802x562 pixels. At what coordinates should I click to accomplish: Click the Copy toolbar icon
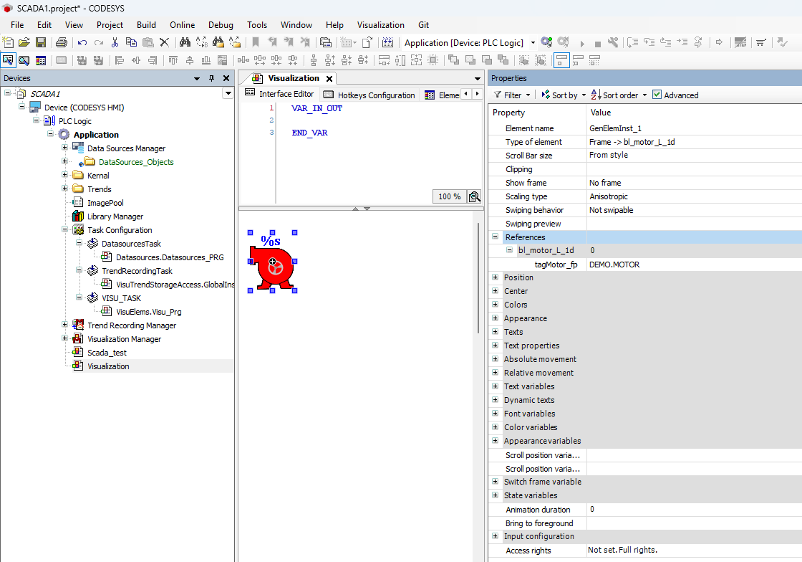coord(132,42)
